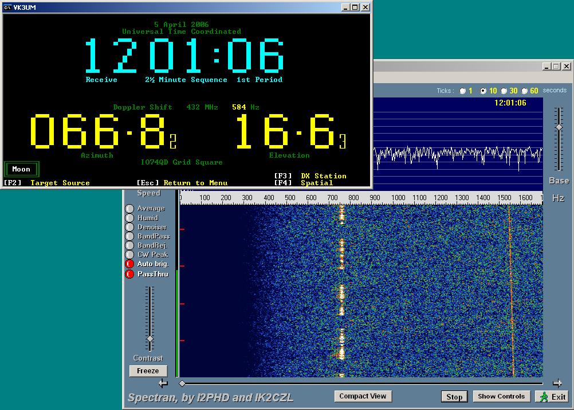
Task: Click the Contrast slider handle
Action: (x=150, y=339)
